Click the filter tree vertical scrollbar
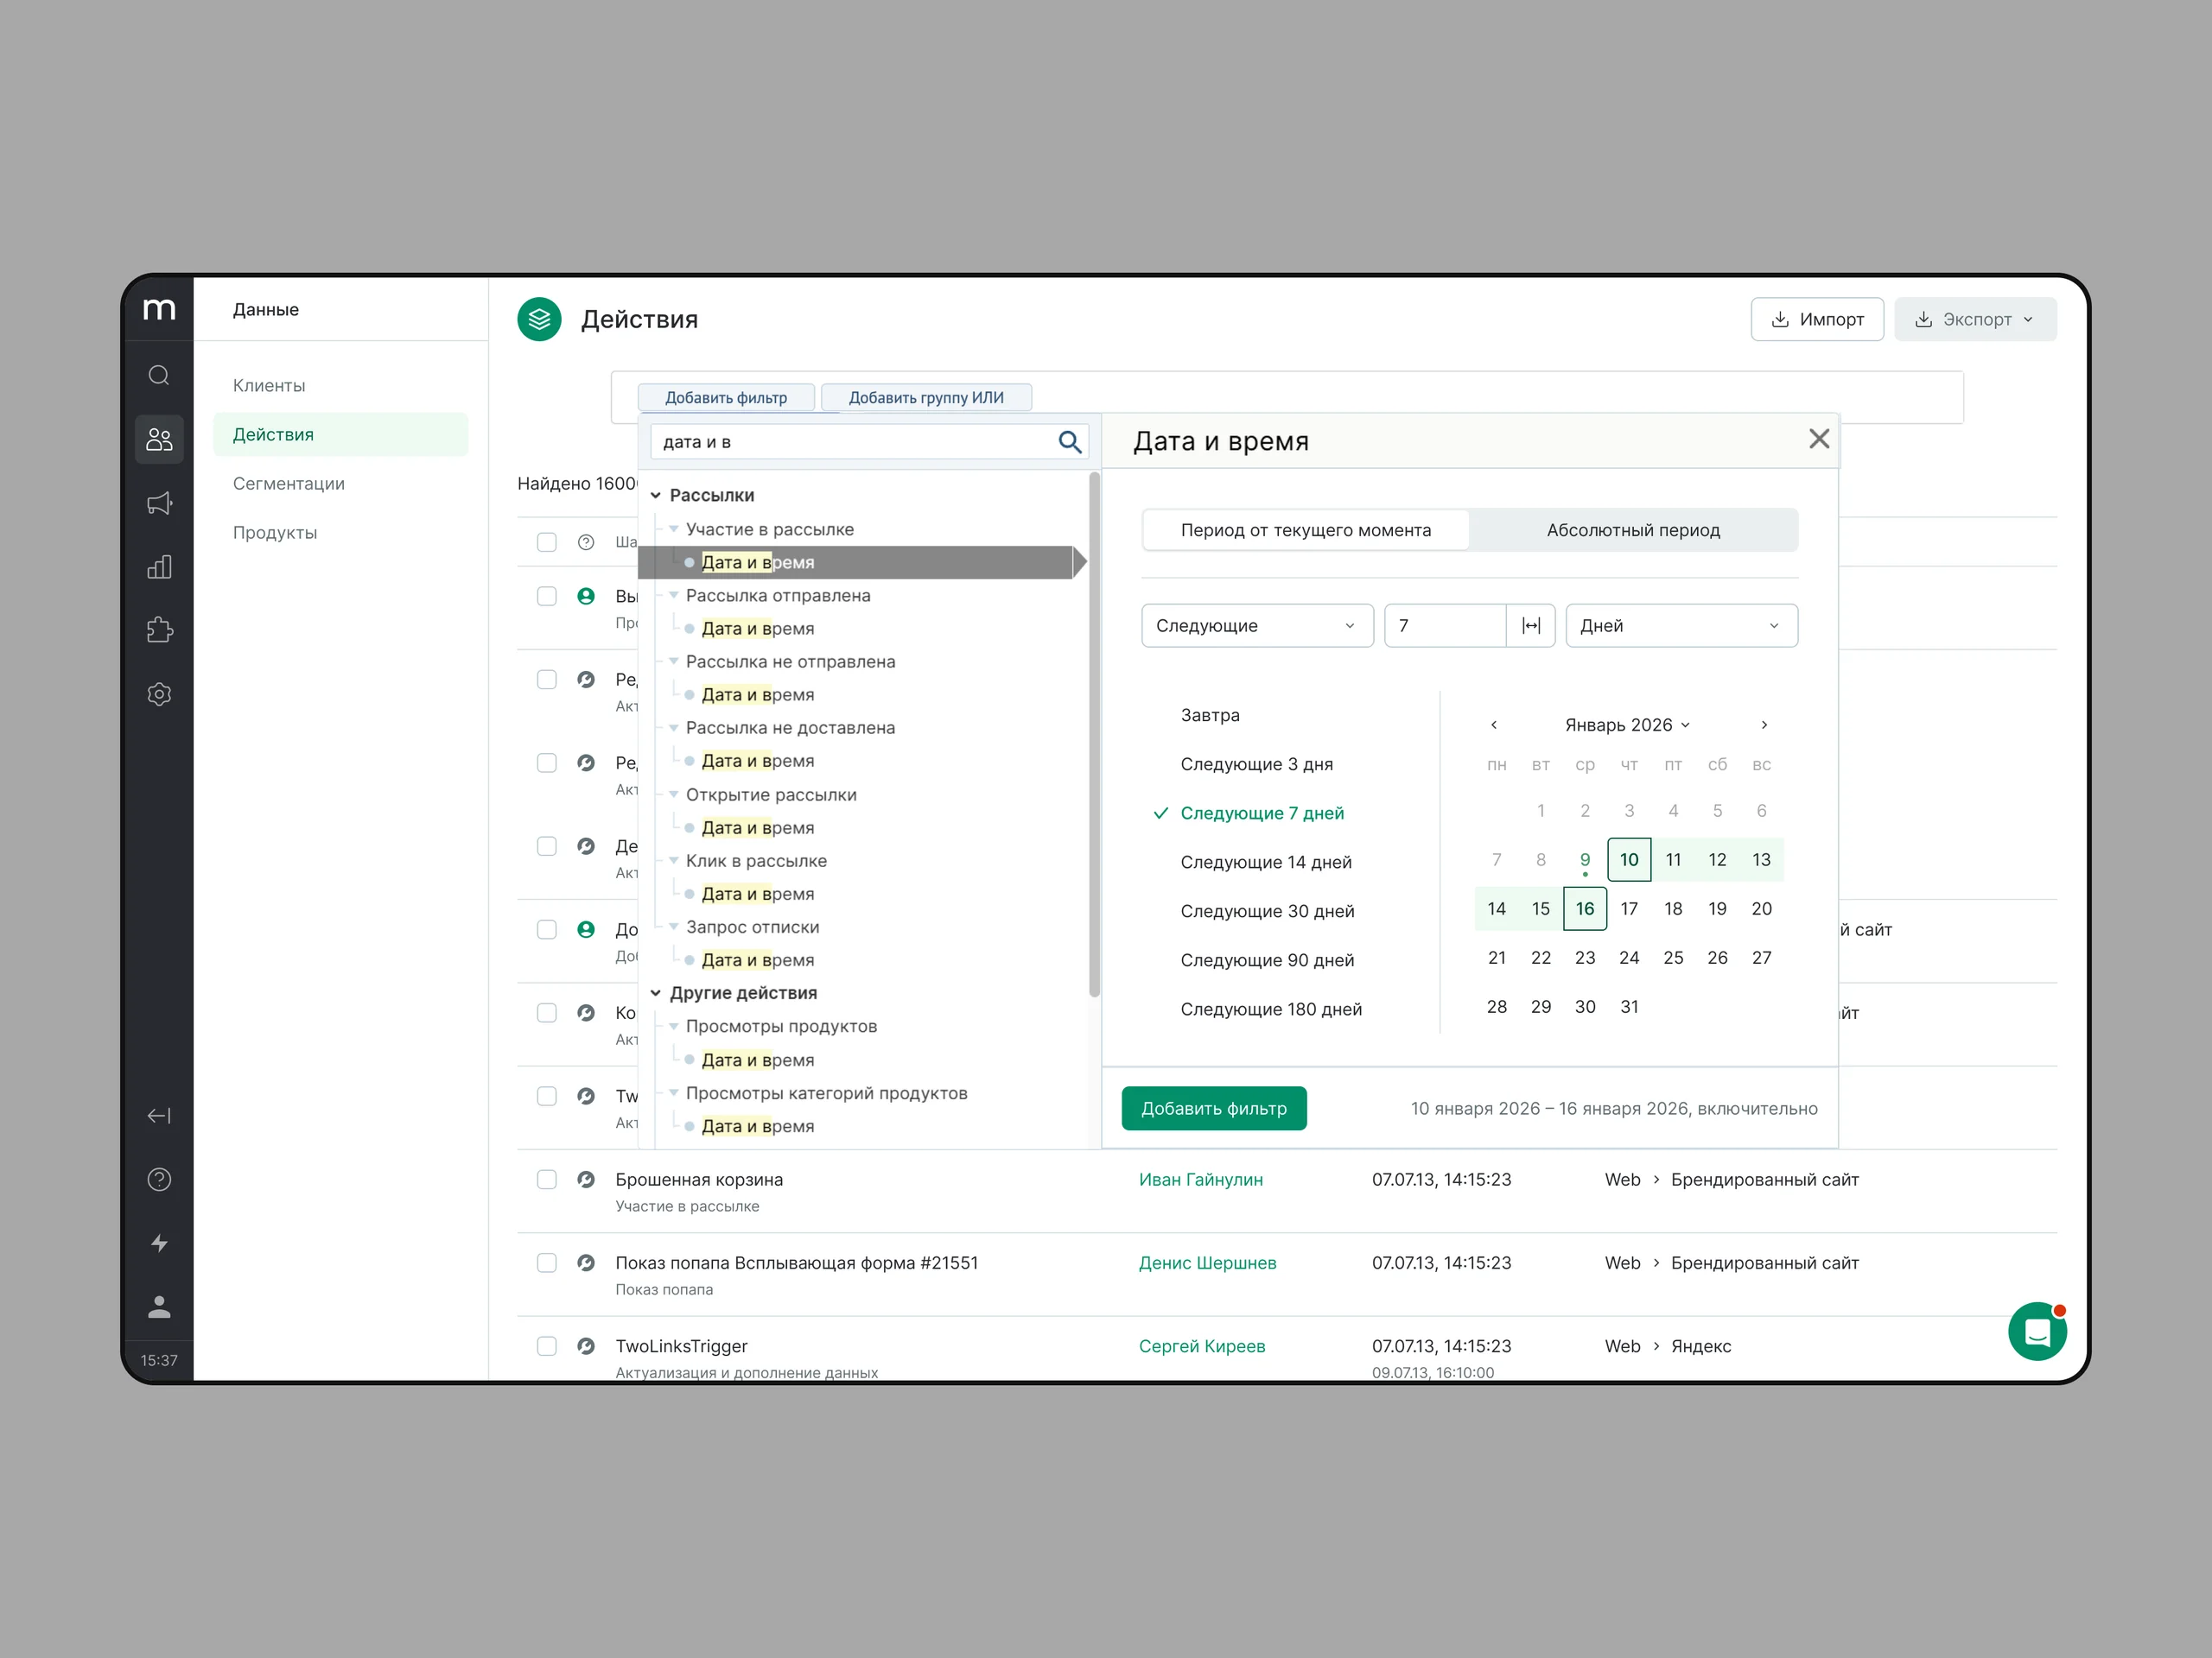The height and width of the screenshot is (1658, 2212). point(1094,735)
